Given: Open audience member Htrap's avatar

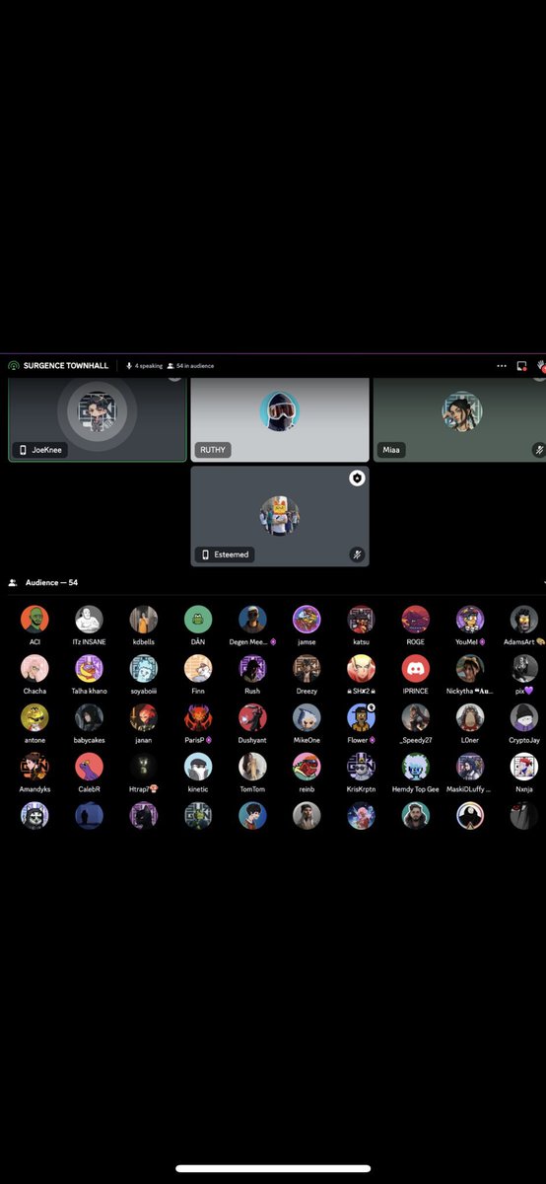Looking at the screenshot, I should (144, 767).
